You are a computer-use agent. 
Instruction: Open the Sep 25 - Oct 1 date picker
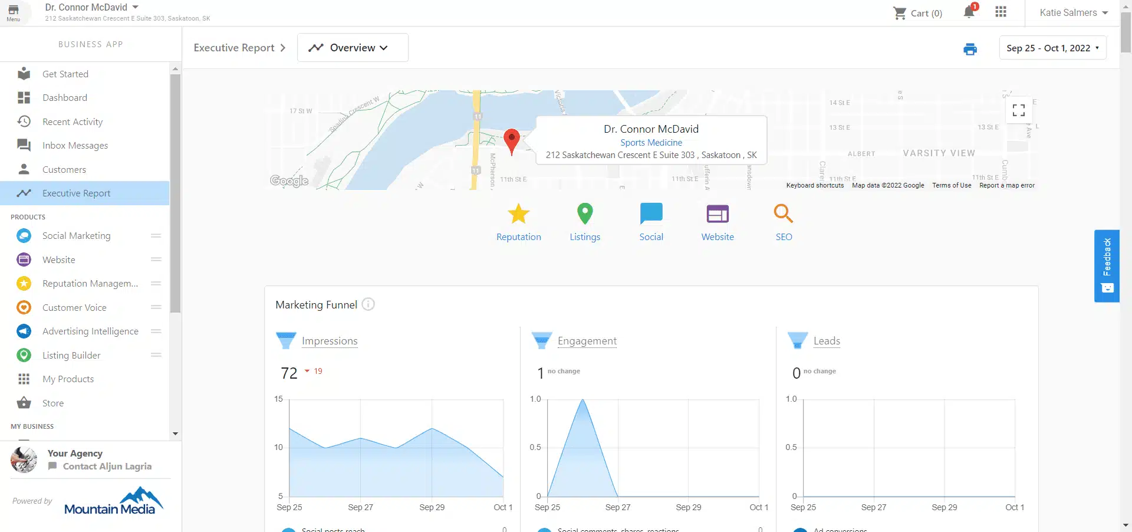(1052, 48)
